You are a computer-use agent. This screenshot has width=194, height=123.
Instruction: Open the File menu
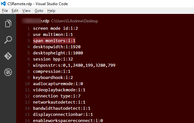[x=5, y=11]
